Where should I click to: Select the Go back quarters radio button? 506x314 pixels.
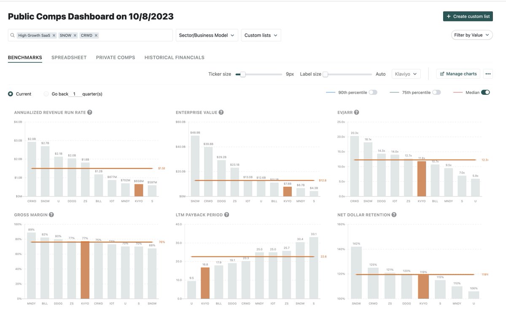point(46,93)
